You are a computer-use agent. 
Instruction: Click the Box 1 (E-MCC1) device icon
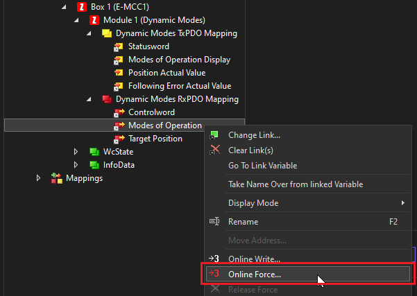[81, 7]
